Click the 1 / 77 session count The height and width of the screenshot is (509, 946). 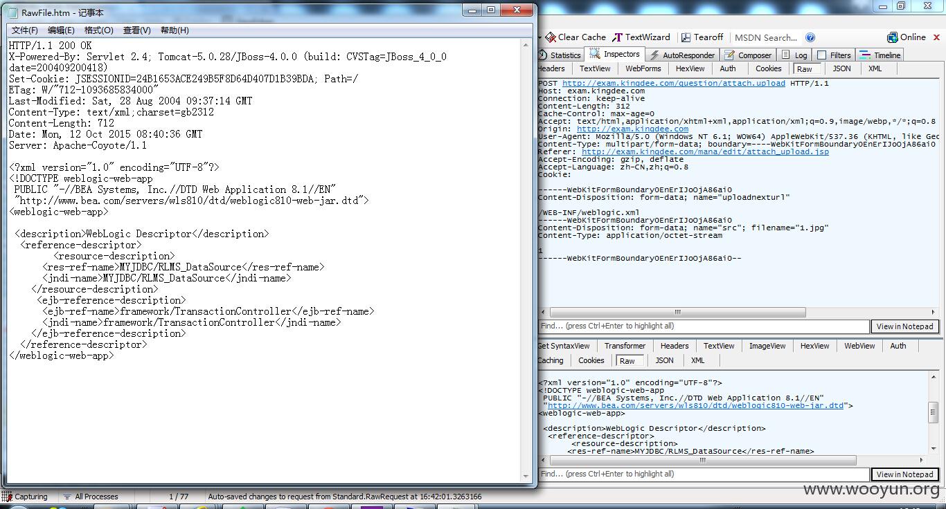point(179,497)
